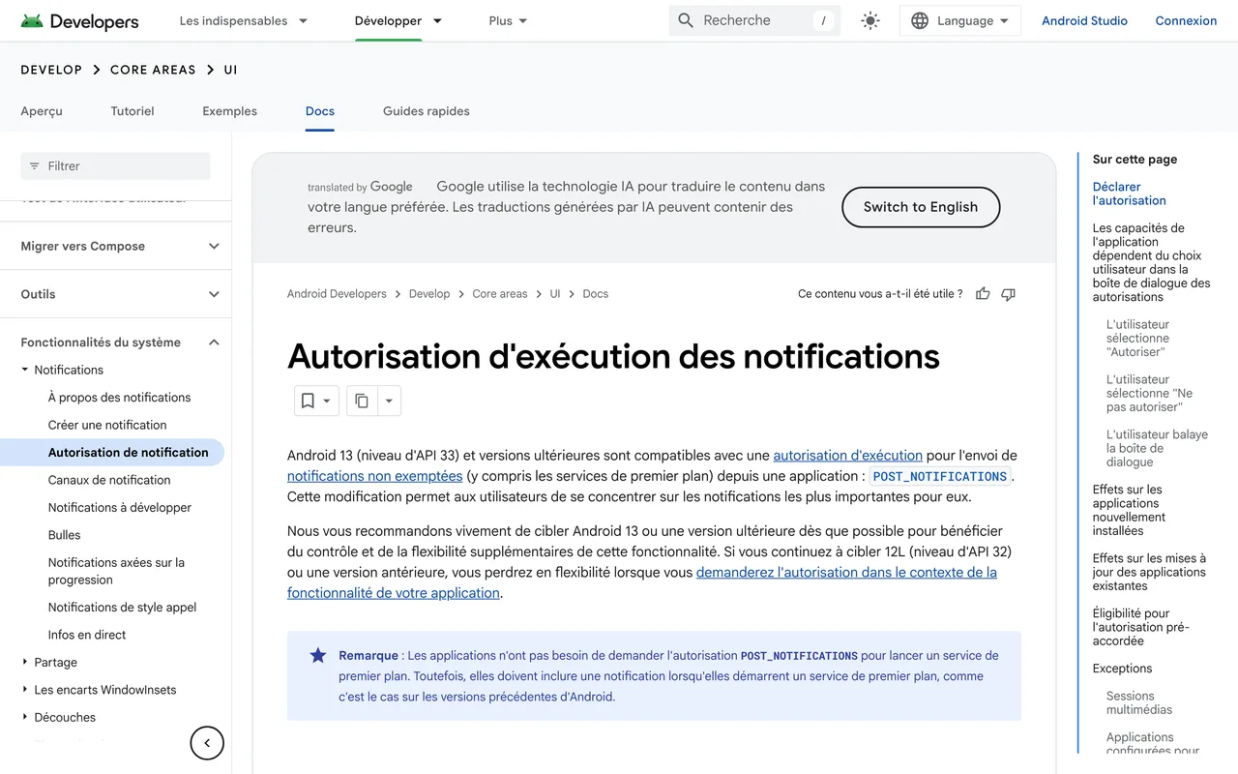Screen dimensions: 1238x774
Task: Open the 'Android Studio' link
Action: coord(1084,20)
